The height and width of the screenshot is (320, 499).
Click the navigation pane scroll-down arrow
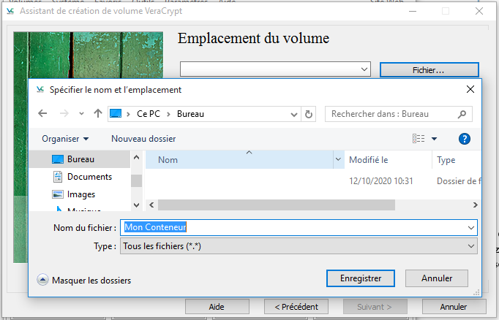pos(137,205)
